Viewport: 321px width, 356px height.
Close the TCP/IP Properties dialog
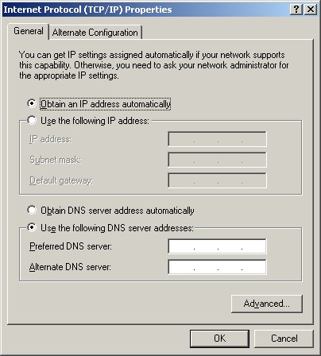pyautogui.click(x=311, y=10)
